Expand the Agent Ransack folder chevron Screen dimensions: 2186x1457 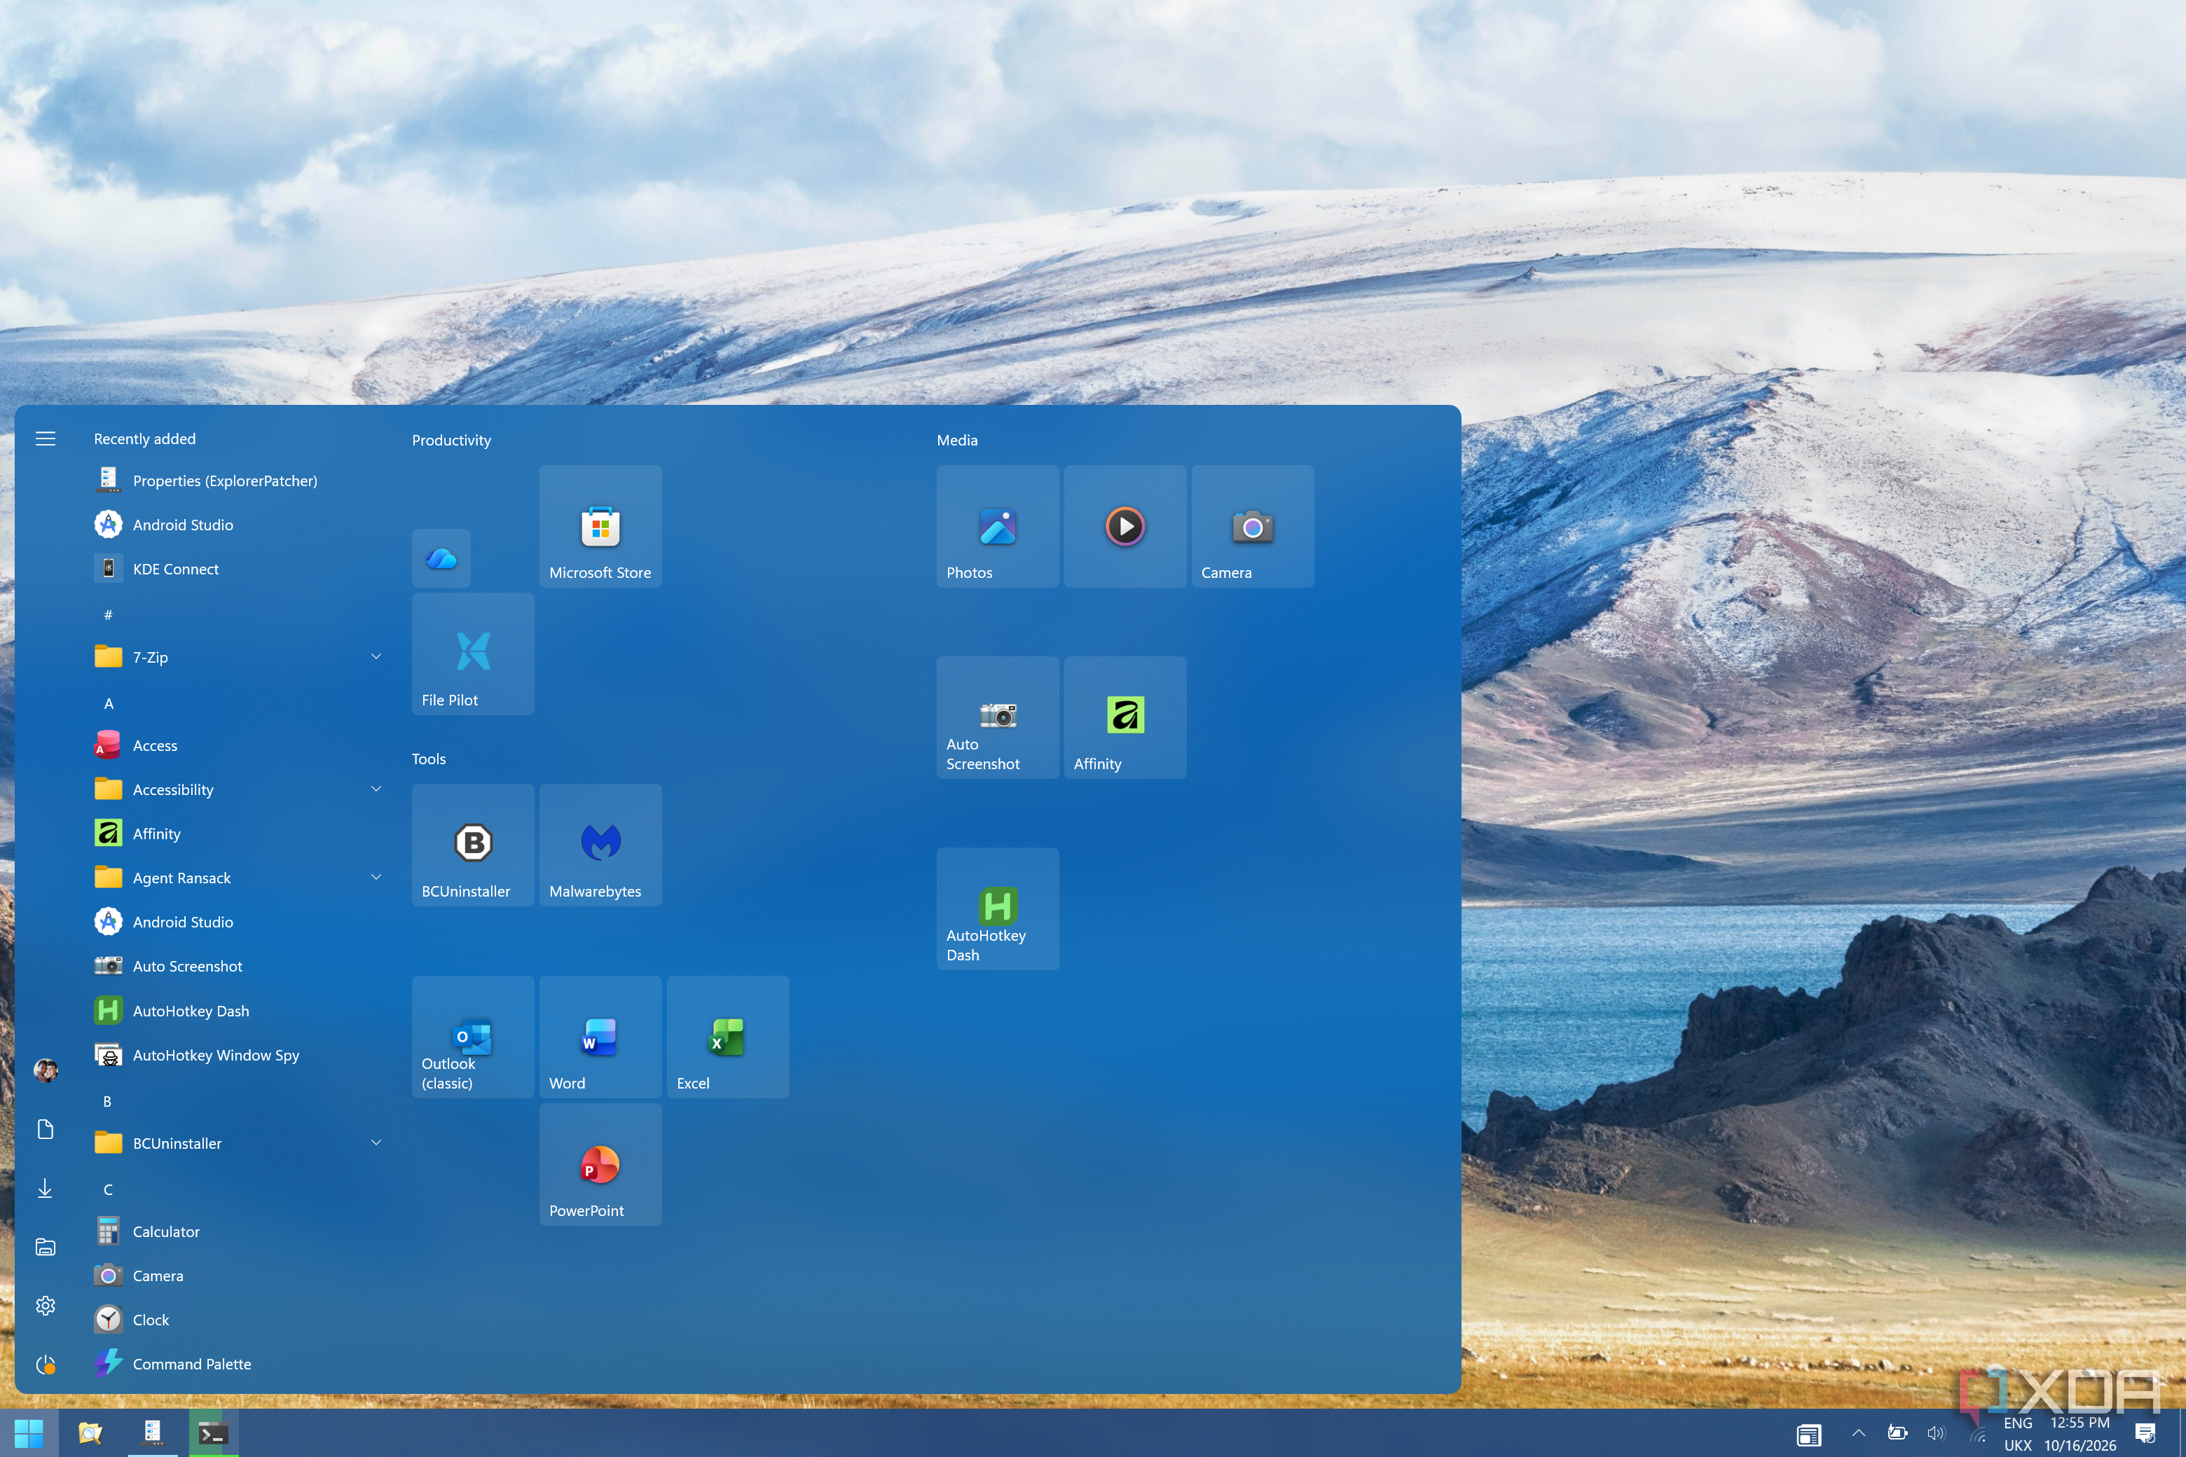376,877
